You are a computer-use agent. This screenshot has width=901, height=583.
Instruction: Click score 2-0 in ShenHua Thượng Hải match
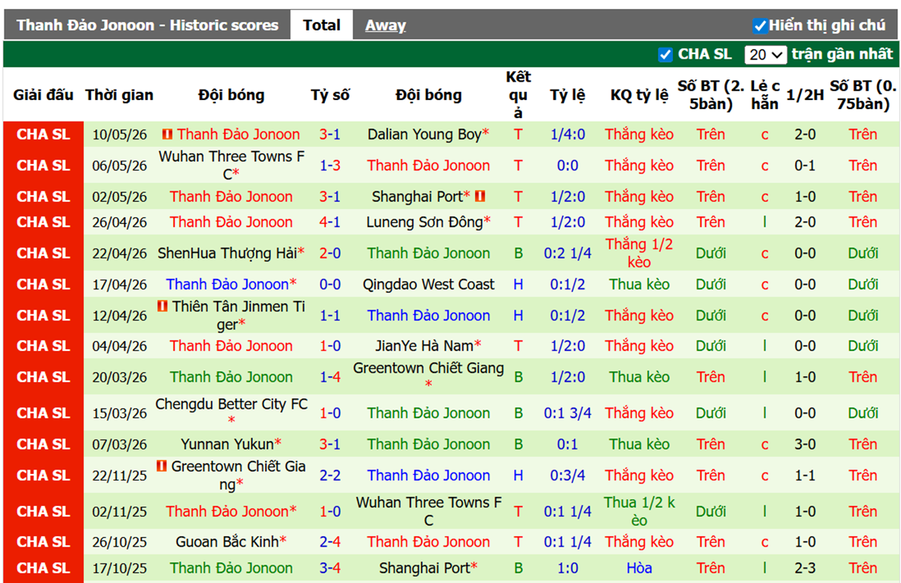click(x=330, y=253)
